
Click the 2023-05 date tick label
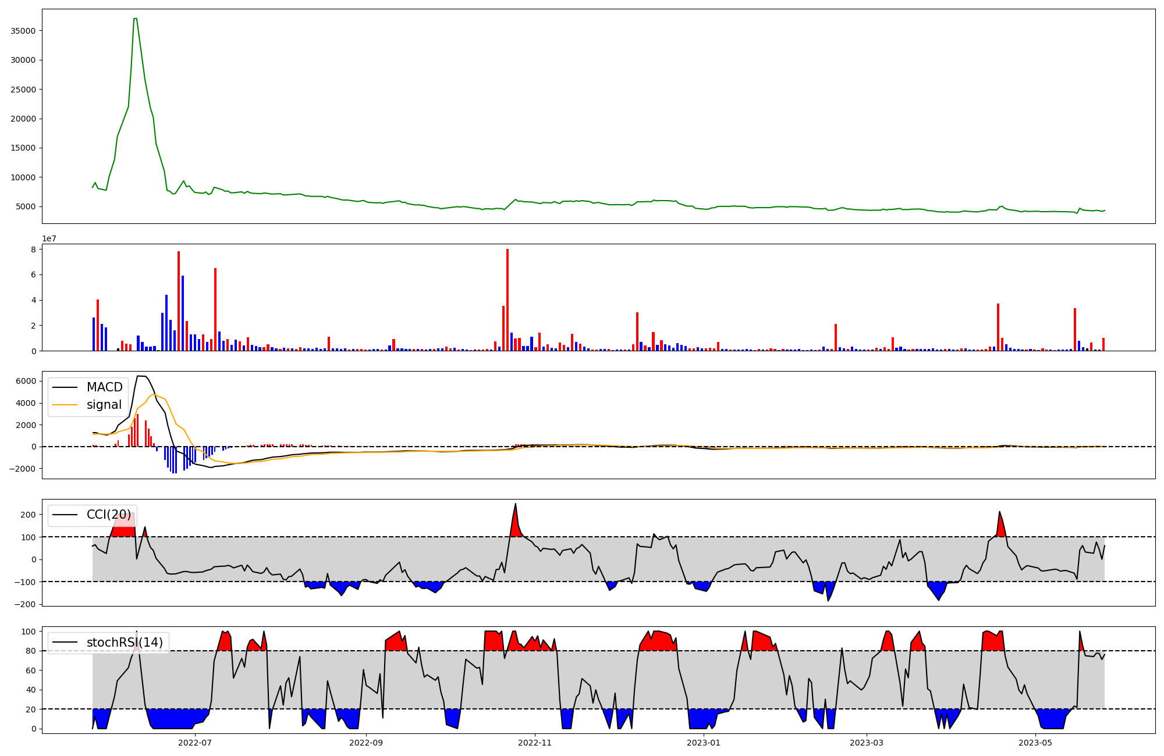coord(1035,743)
